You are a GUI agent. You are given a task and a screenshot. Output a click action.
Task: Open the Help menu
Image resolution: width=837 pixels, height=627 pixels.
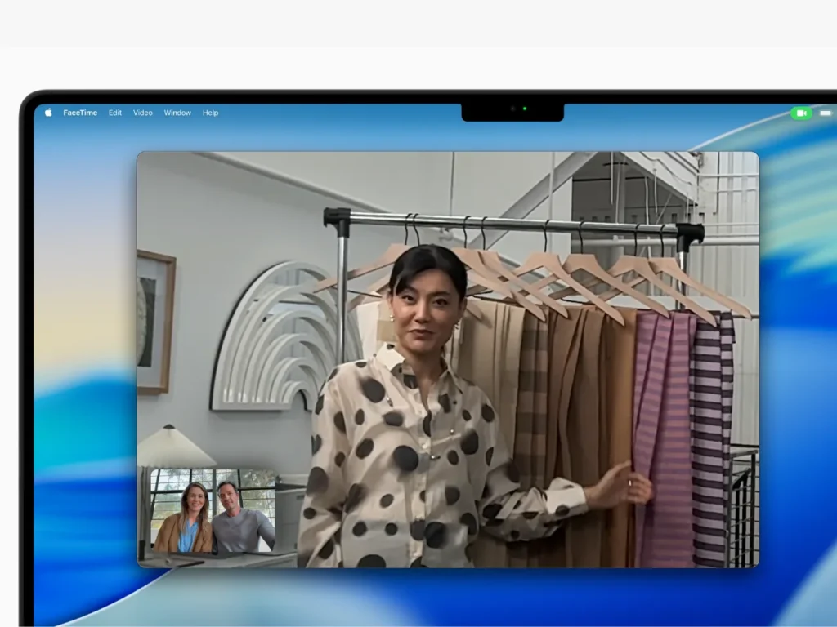210,113
